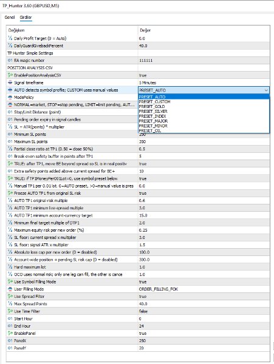Click the Daily Profit Target type icon
274x364 pixels.
coord(10,38)
